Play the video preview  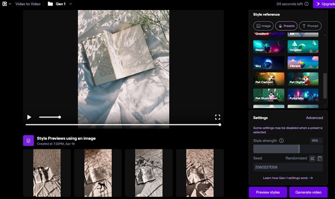pyautogui.click(x=29, y=117)
